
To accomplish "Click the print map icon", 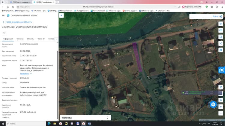I will pyautogui.click(x=221, y=50).
